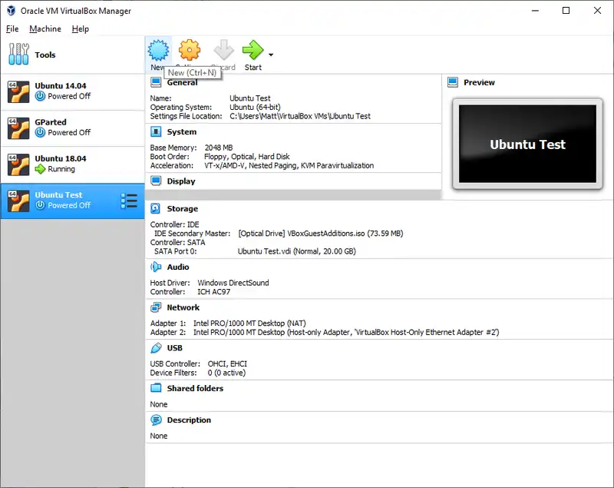
Task: Click the New virtual machine icon
Action: [x=157, y=51]
